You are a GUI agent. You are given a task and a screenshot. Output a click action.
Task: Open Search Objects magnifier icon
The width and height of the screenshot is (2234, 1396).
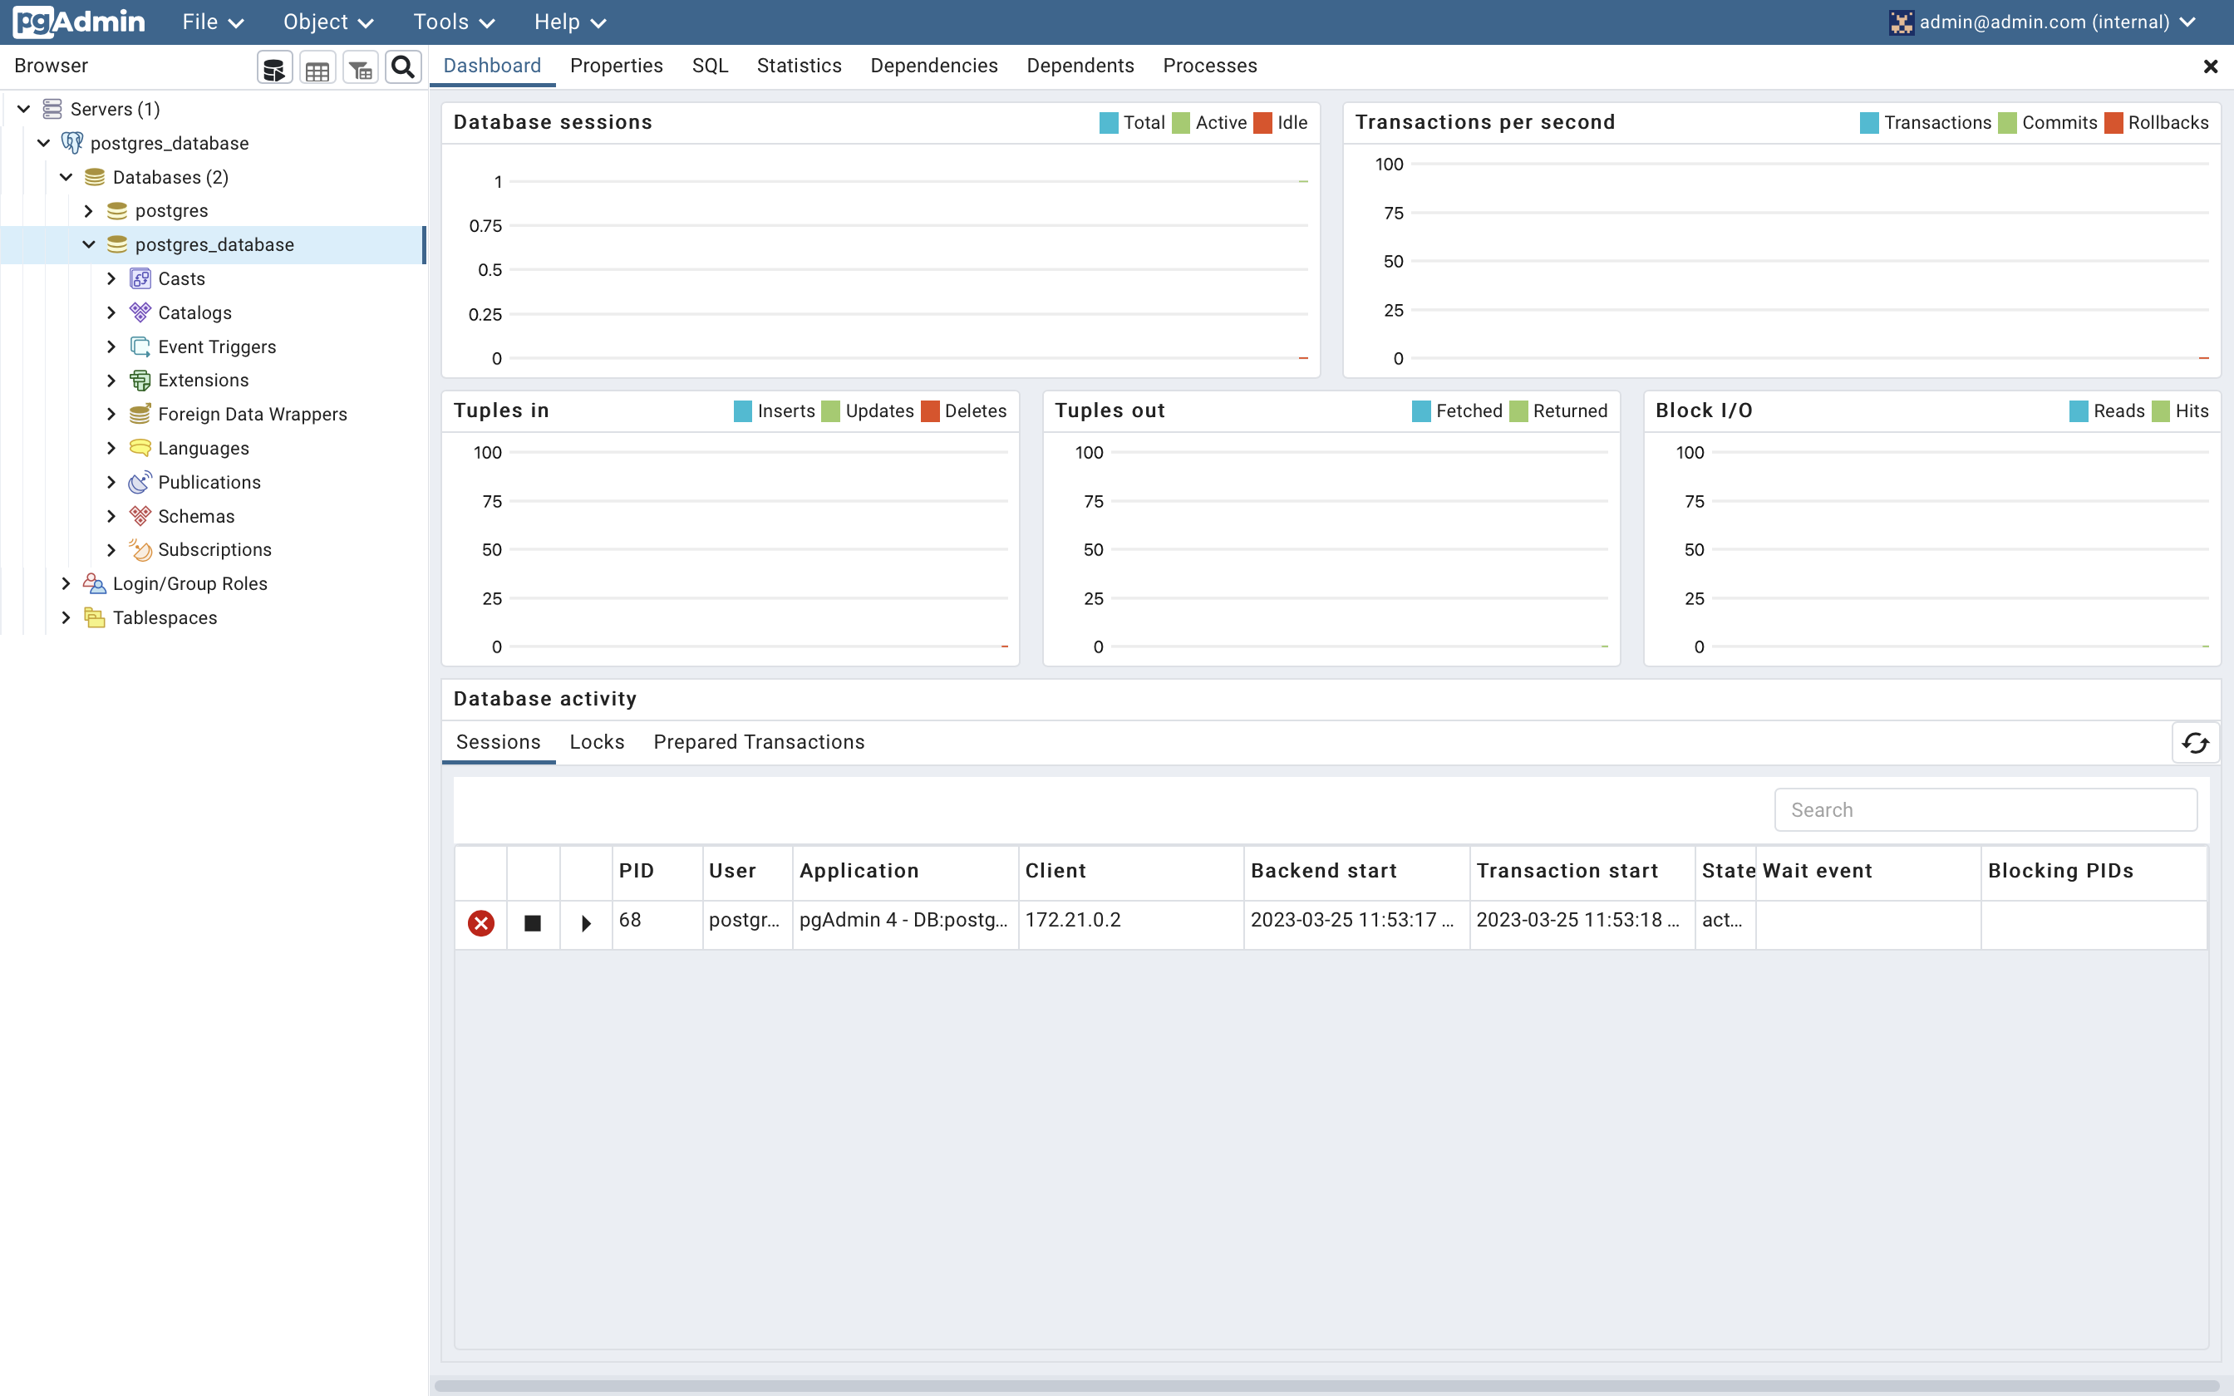(402, 67)
